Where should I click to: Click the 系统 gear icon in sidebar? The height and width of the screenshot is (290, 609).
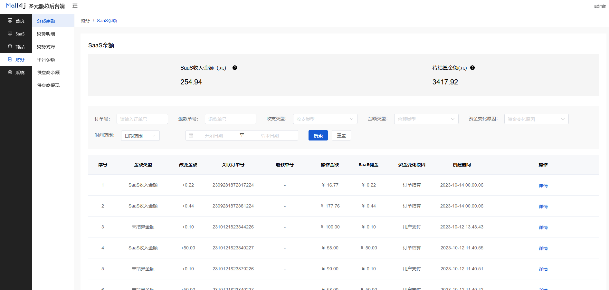tap(10, 72)
